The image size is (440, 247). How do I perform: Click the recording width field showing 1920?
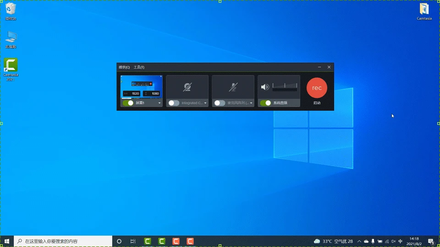[132, 93]
